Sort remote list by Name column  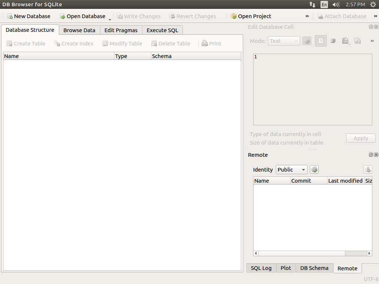[272, 180]
